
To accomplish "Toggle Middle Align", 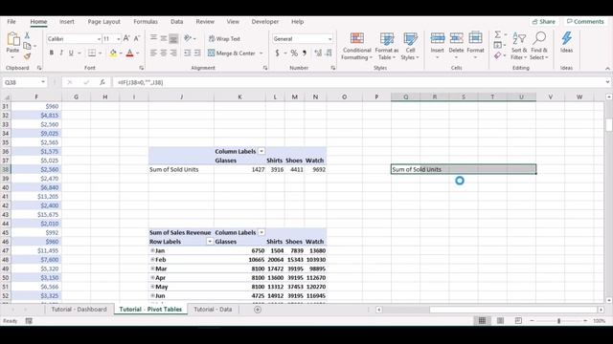I will tap(164, 38).
